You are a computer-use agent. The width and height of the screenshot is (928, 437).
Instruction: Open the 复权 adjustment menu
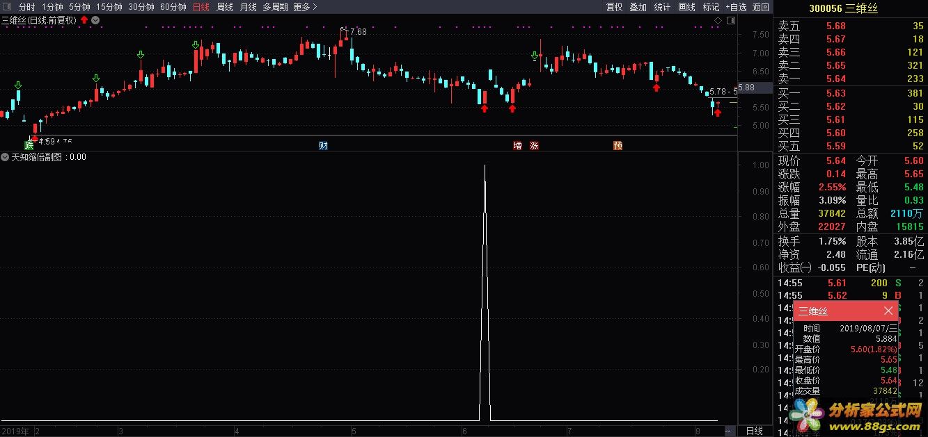click(x=614, y=7)
